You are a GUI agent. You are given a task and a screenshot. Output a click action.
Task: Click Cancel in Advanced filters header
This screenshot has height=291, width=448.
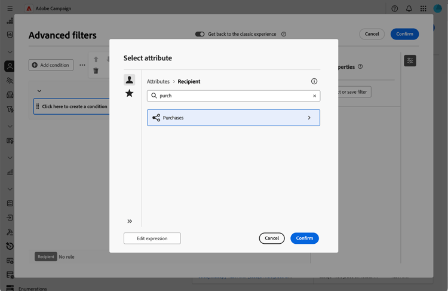coord(372,34)
